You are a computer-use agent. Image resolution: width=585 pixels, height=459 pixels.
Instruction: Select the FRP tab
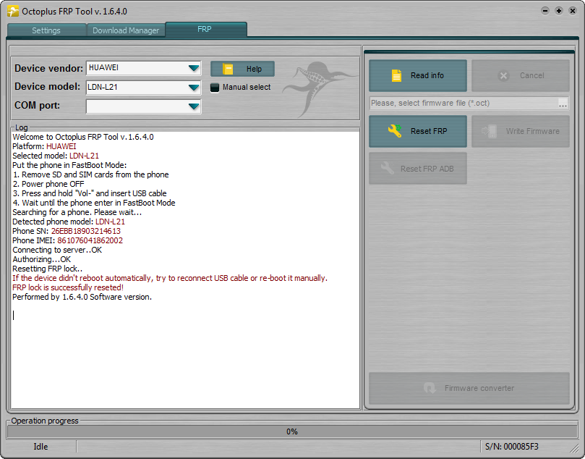click(206, 29)
